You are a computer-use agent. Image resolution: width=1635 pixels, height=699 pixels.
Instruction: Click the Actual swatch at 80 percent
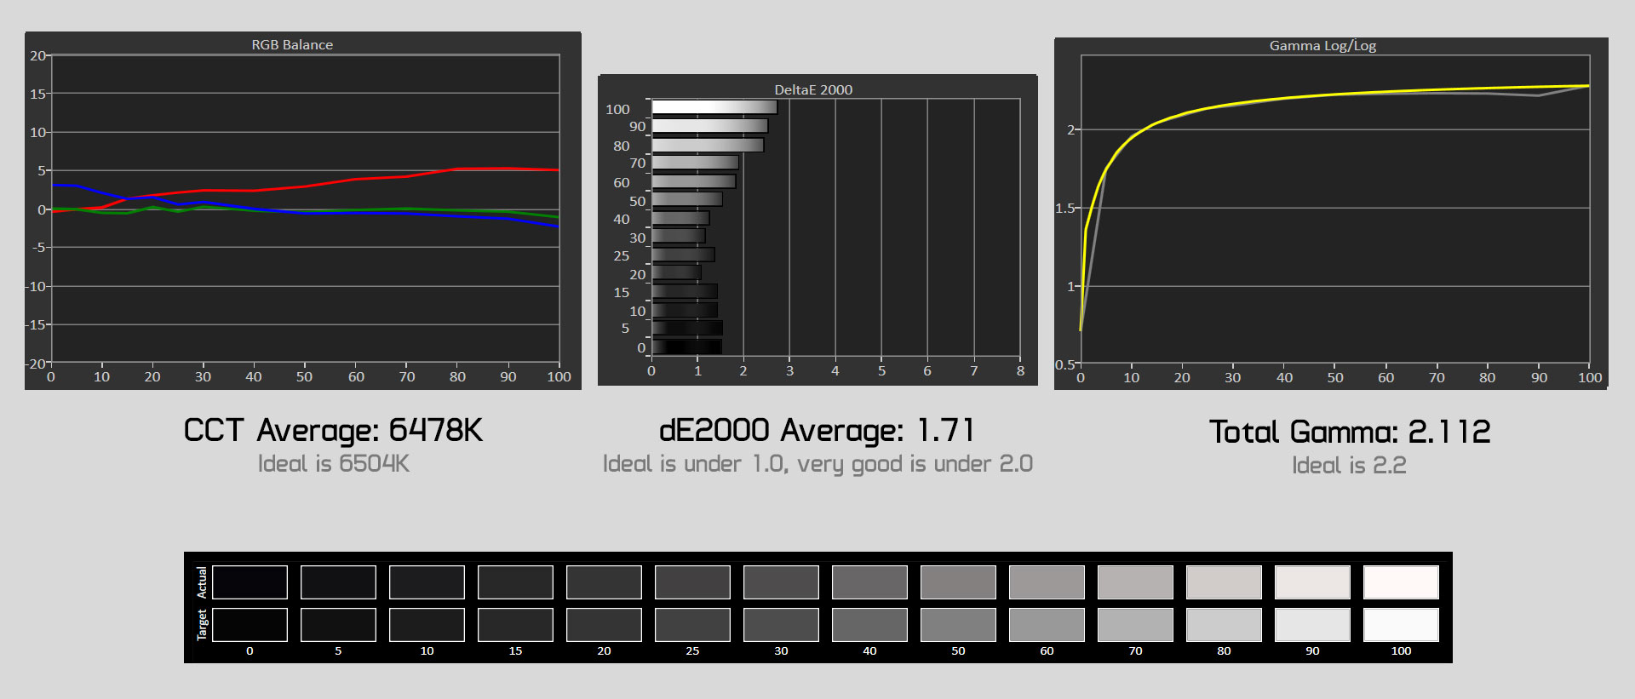pyautogui.click(x=1224, y=582)
